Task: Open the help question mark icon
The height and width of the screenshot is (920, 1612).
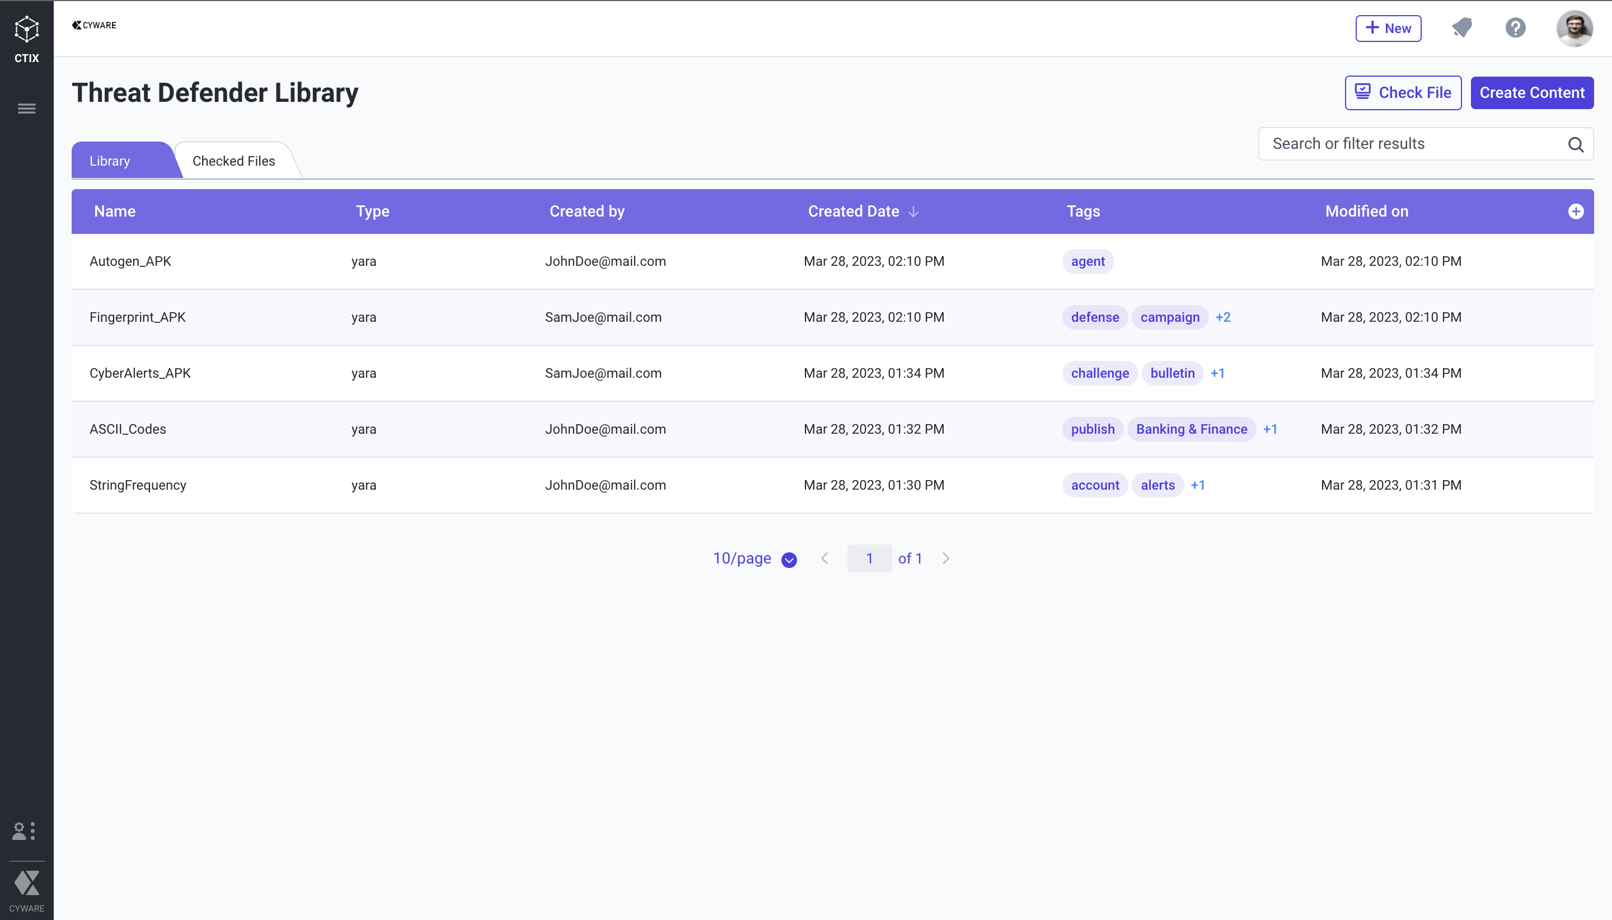Action: [x=1515, y=28]
